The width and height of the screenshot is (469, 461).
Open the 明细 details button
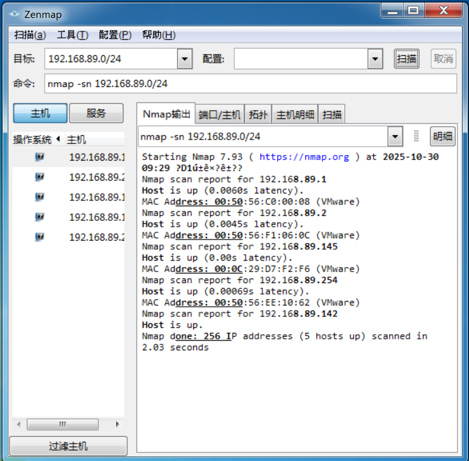pyautogui.click(x=442, y=136)
